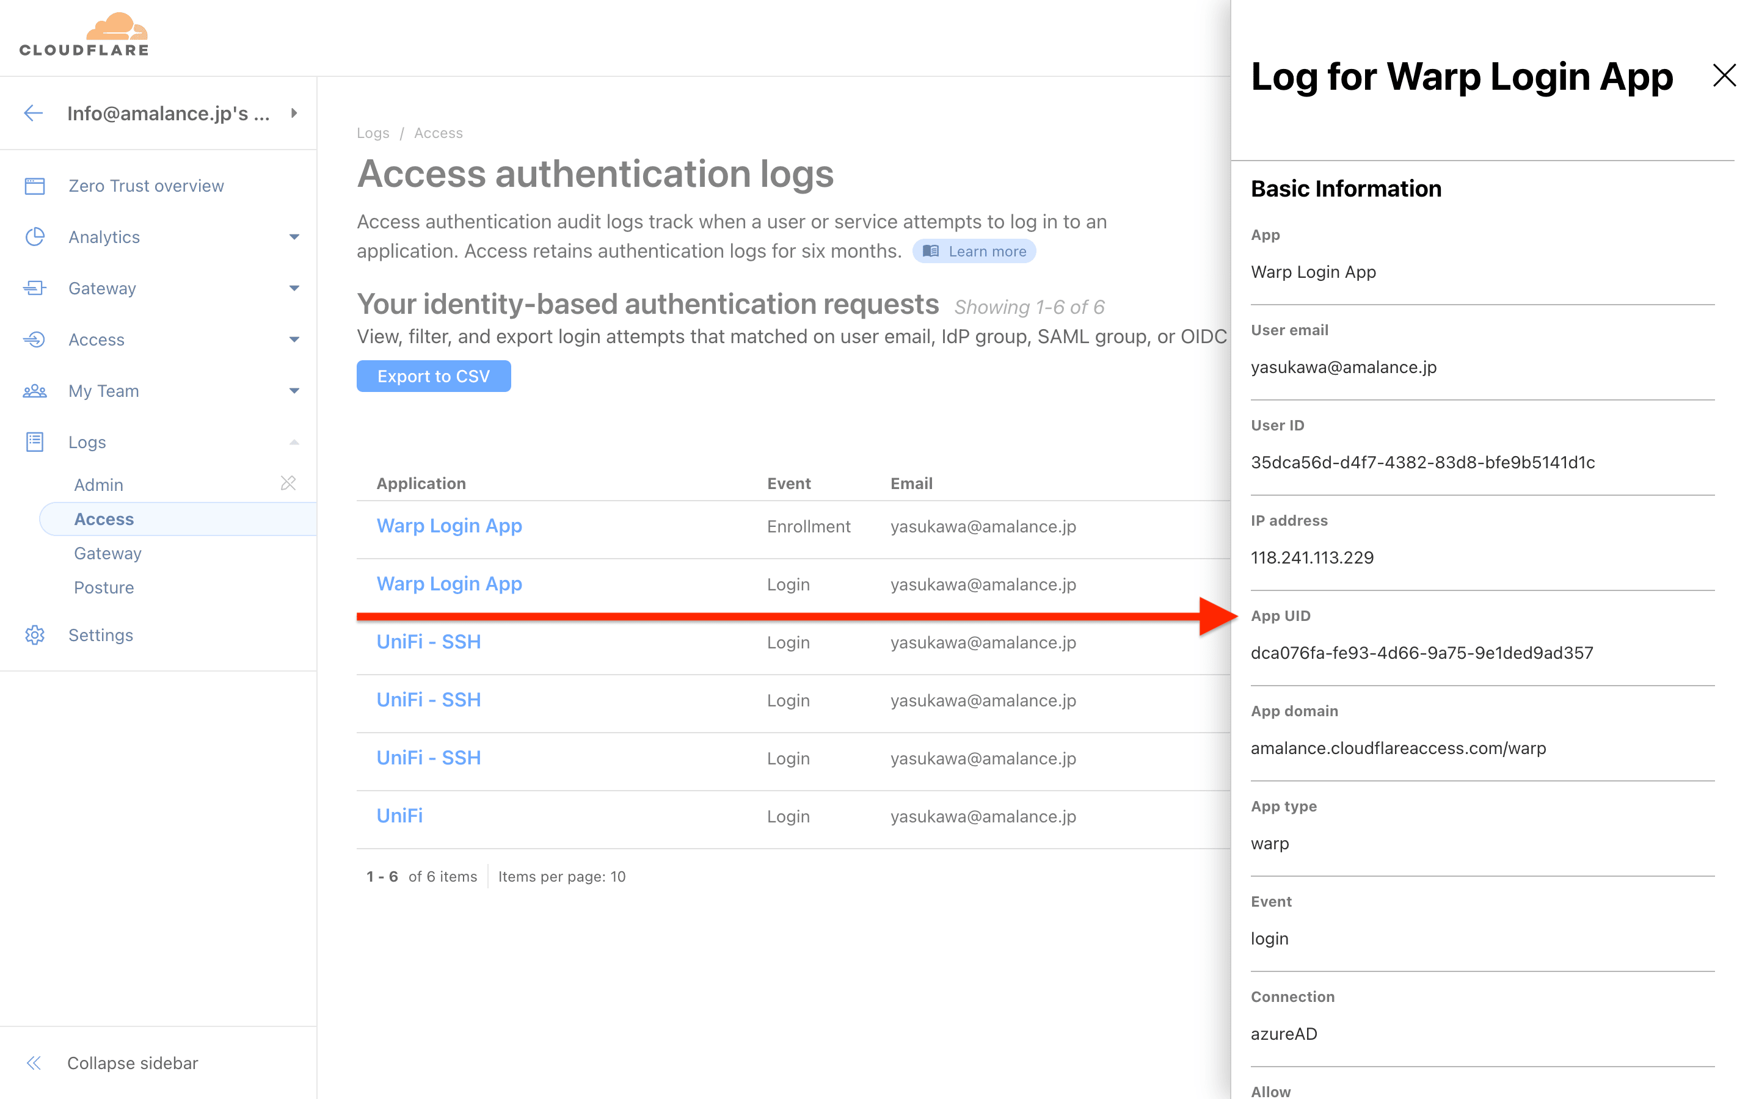The height and width of the screenshot is (1099, 1759).
Task: Click the Access breadcrumb link
Action: [439, 133]
